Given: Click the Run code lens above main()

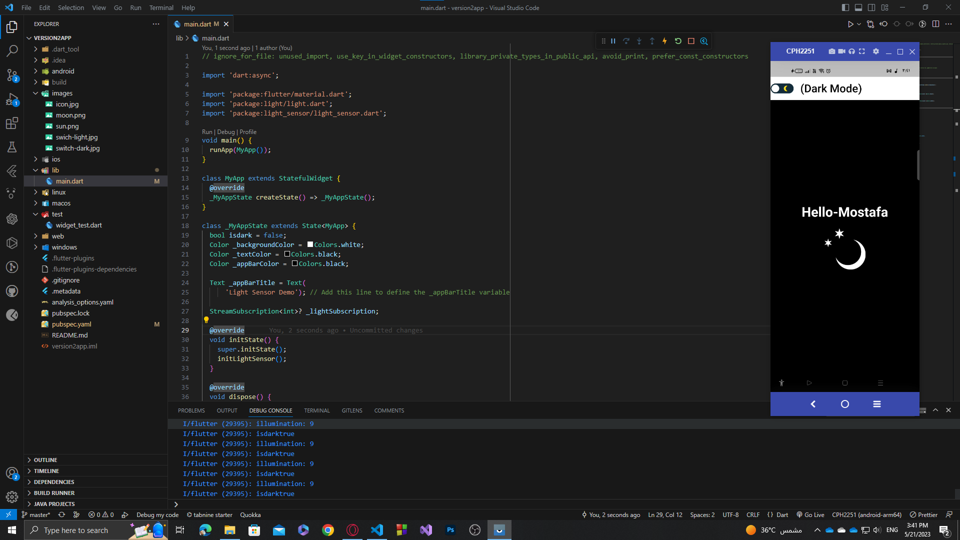Looking at the screenshot, I should click(206, 131).
